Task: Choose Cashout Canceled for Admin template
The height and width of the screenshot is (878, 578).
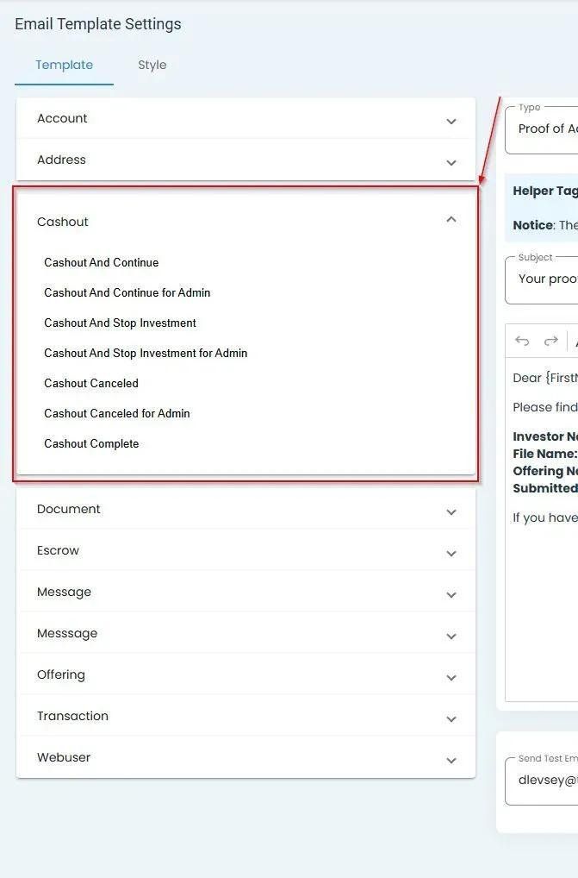Action: tap(117, 414)
